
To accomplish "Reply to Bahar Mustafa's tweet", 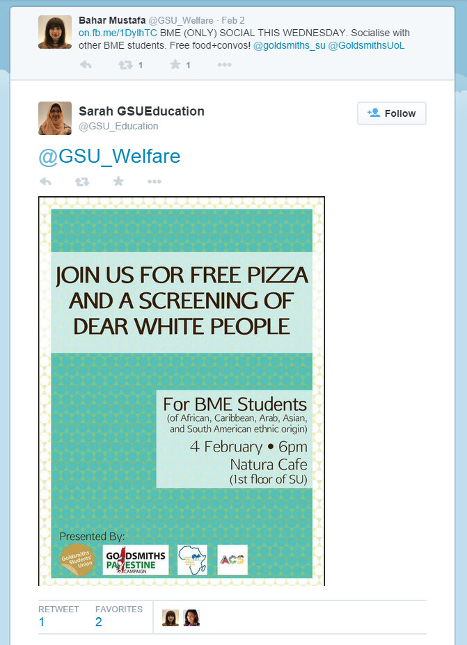I will click(86, 65).
